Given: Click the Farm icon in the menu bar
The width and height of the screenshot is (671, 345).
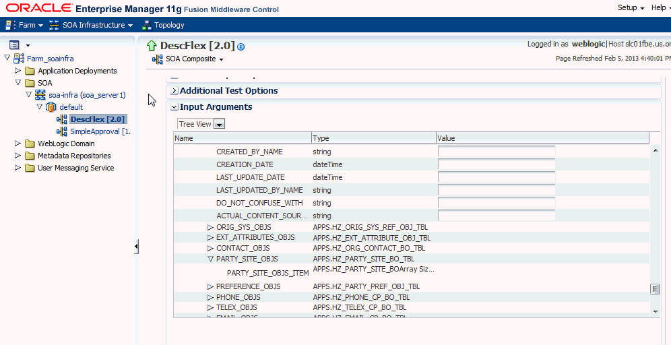Looking at the screenshot, I should pyautogui.click(x=11, y=25).
